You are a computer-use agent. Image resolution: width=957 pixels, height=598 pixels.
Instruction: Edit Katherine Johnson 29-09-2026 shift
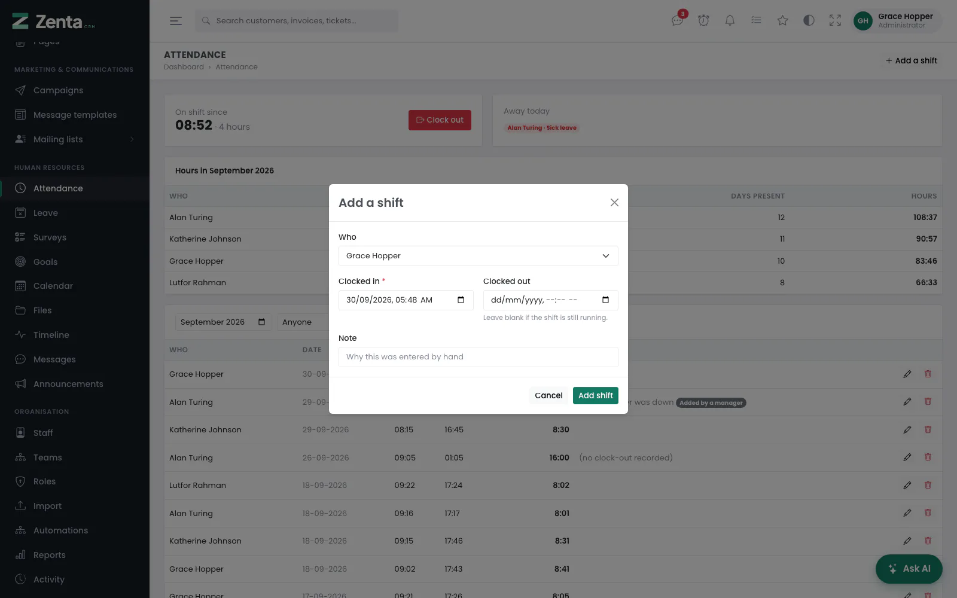point(907,430)
